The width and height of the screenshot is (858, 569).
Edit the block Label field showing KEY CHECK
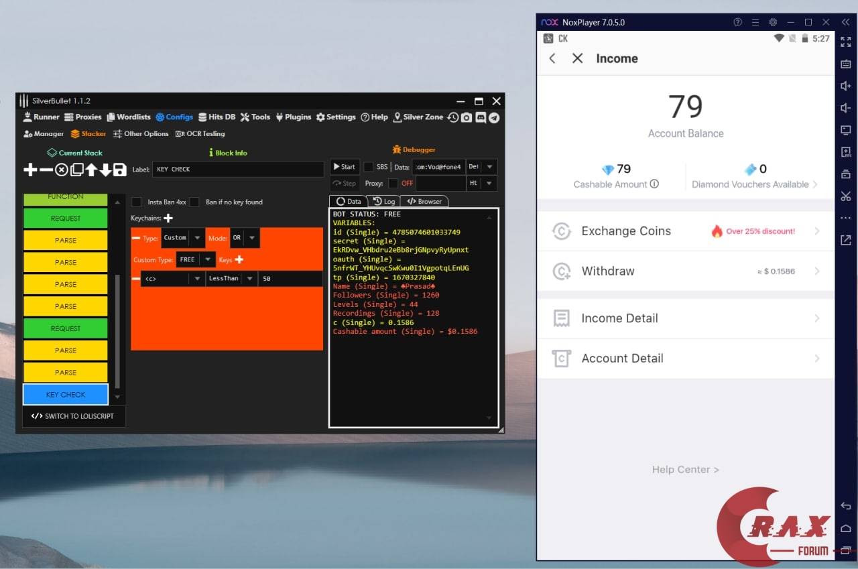[x=239, y=170]
